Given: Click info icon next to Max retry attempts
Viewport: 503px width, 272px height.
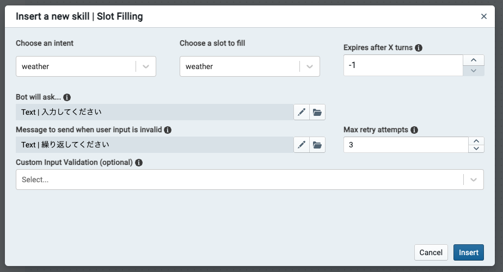Looking at the screenshot, I should 414,130.
